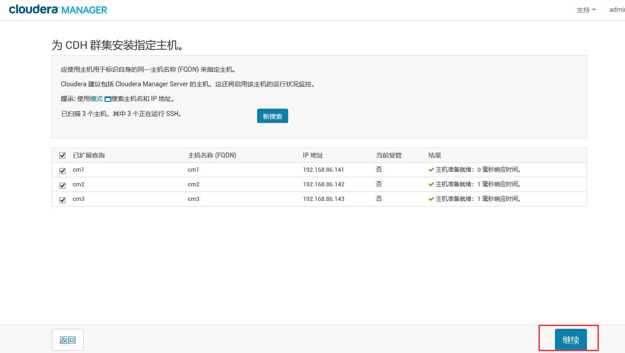Screen dimensions: 625x353
Task: Select cm1 in the 已扩展查询 column
Action: 79,170
